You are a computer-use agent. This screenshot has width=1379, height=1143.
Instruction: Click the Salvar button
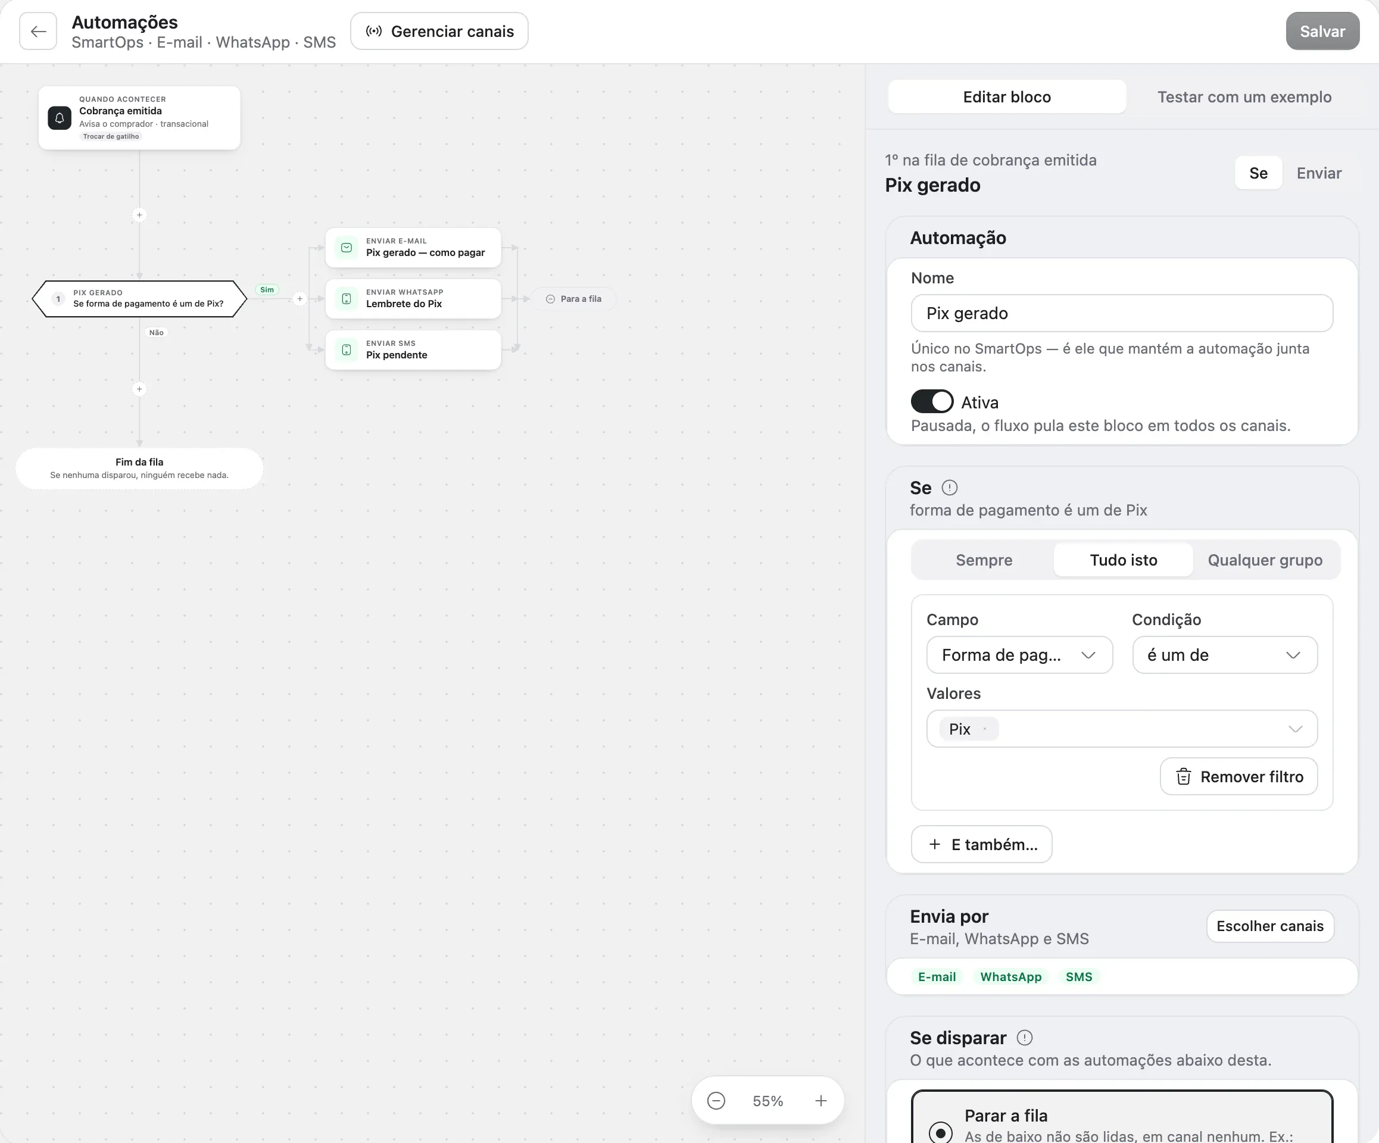[x=1322, y=31]
